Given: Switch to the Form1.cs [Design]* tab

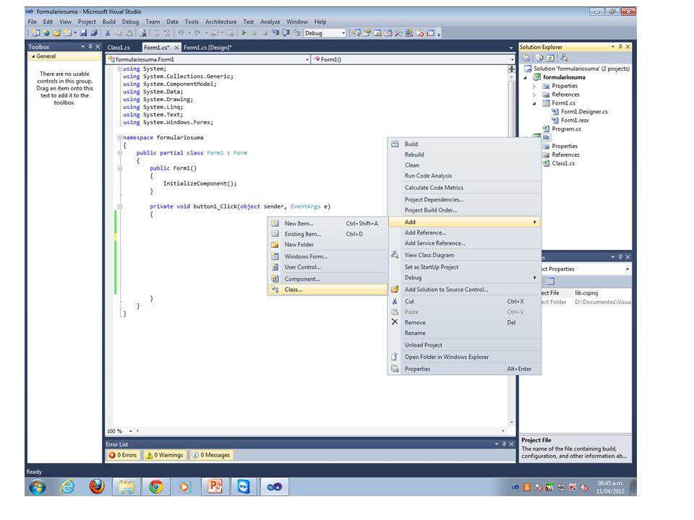Looking at the screenshot, I should point(207,48).
